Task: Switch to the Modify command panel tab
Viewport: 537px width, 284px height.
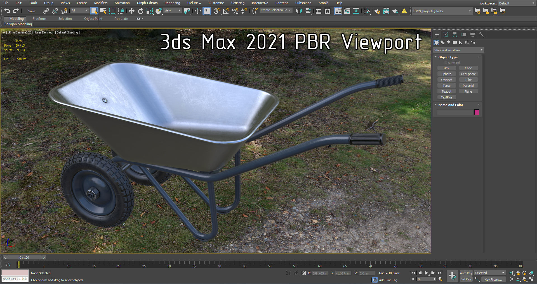Action: [446, 35]
